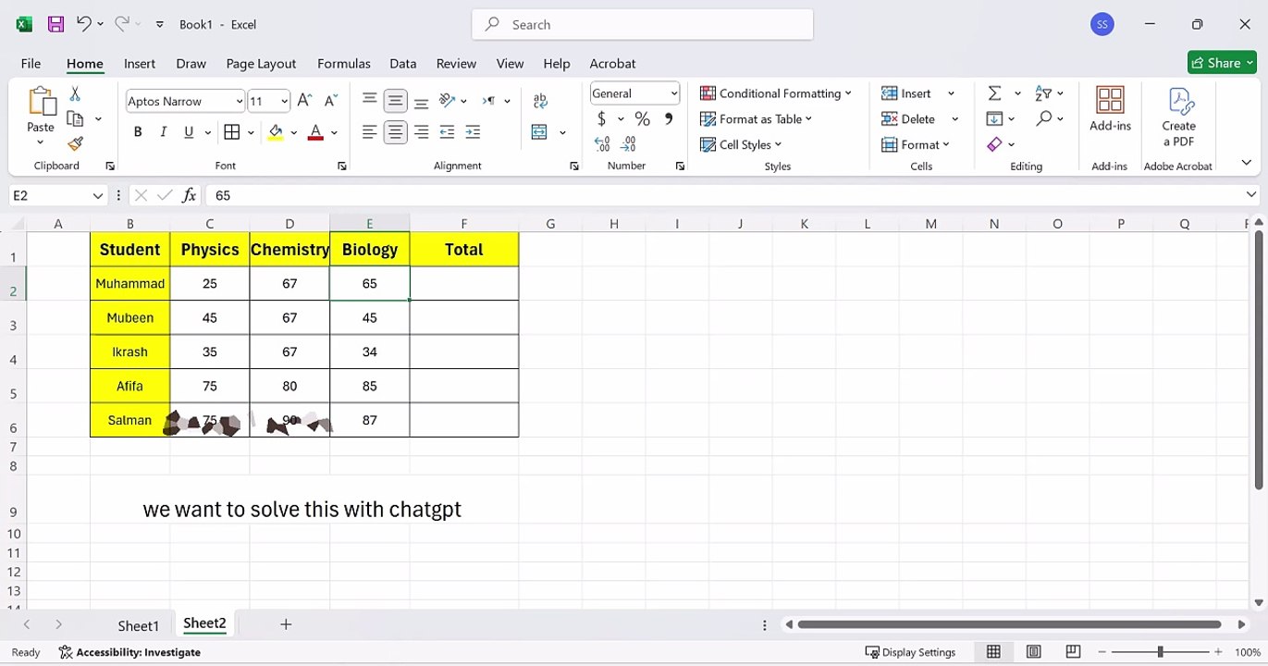Decrease font size with the smaller A
The image size is (1268, 666).
(x=331, y=101)
